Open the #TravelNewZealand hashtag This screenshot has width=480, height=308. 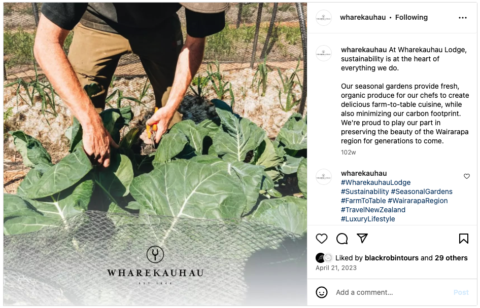coord(373,210)
